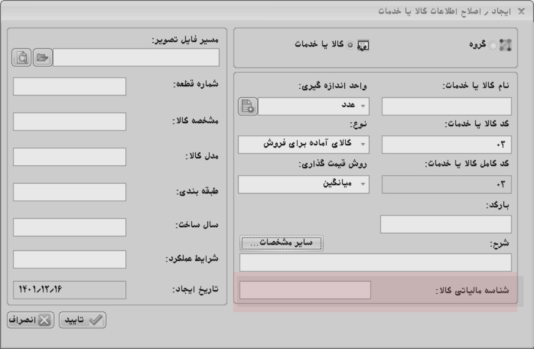Click the بارکد input field
This screenshot has height=349, width=534.
coord(445,224)
